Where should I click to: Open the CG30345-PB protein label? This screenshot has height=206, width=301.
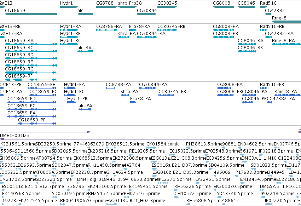click(172, 92)
